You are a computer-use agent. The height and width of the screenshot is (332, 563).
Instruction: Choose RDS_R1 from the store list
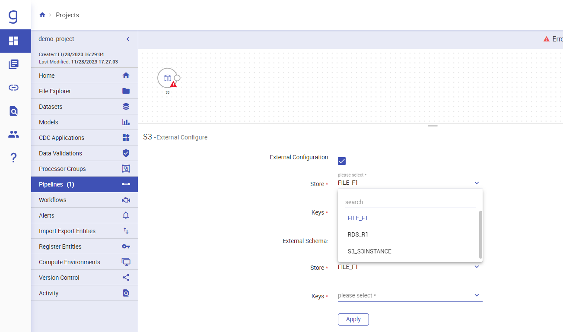click(358, 234)
